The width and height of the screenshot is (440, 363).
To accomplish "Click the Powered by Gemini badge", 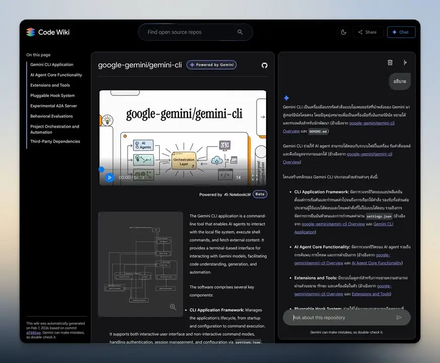I will click(212, 65).
